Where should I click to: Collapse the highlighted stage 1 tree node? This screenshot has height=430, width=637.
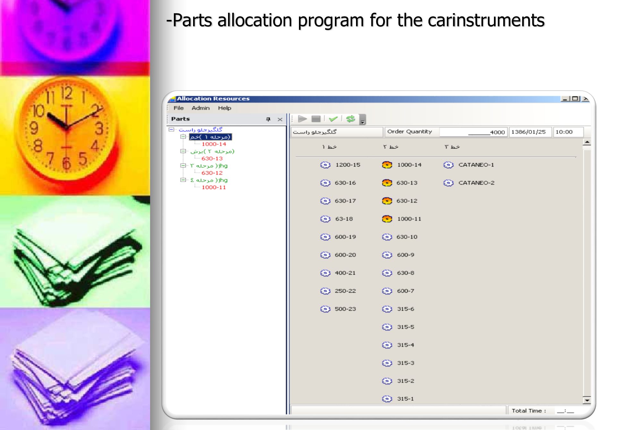183,137
